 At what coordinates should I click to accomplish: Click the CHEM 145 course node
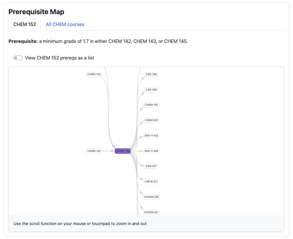click(x=94, y=151)
